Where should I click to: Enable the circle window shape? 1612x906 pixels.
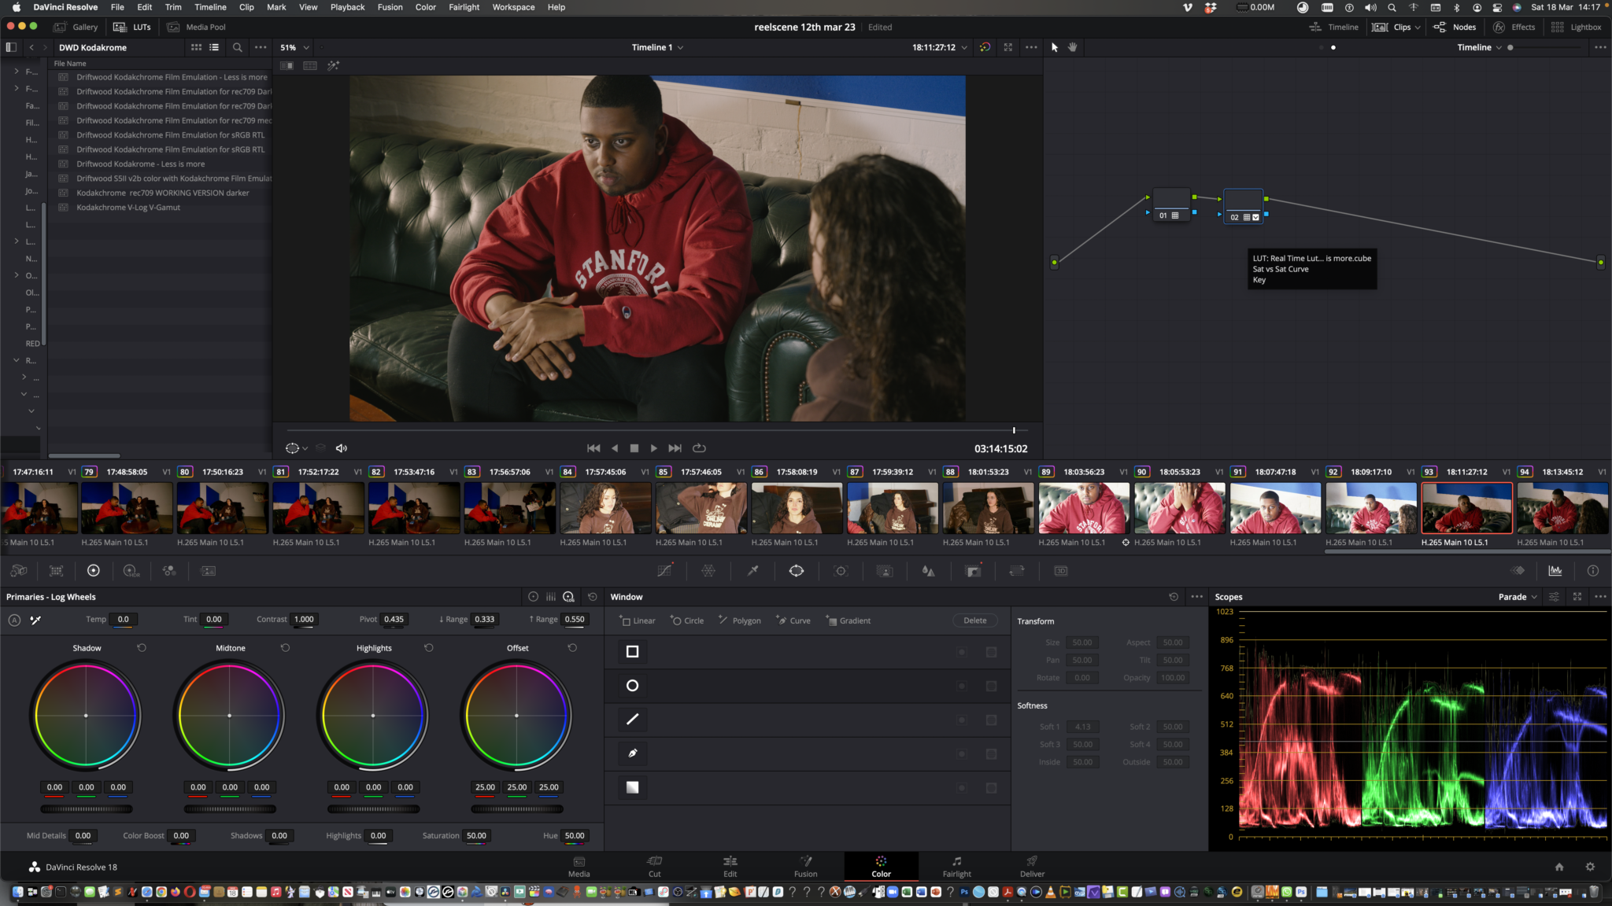tap(632, 686)
